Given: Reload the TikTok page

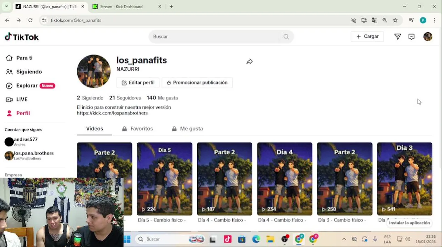Looking at the screenshot, I should [30, 20].
